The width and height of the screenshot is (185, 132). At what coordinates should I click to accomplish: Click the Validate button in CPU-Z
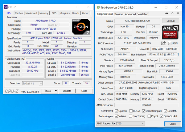[x=67, y=91]
